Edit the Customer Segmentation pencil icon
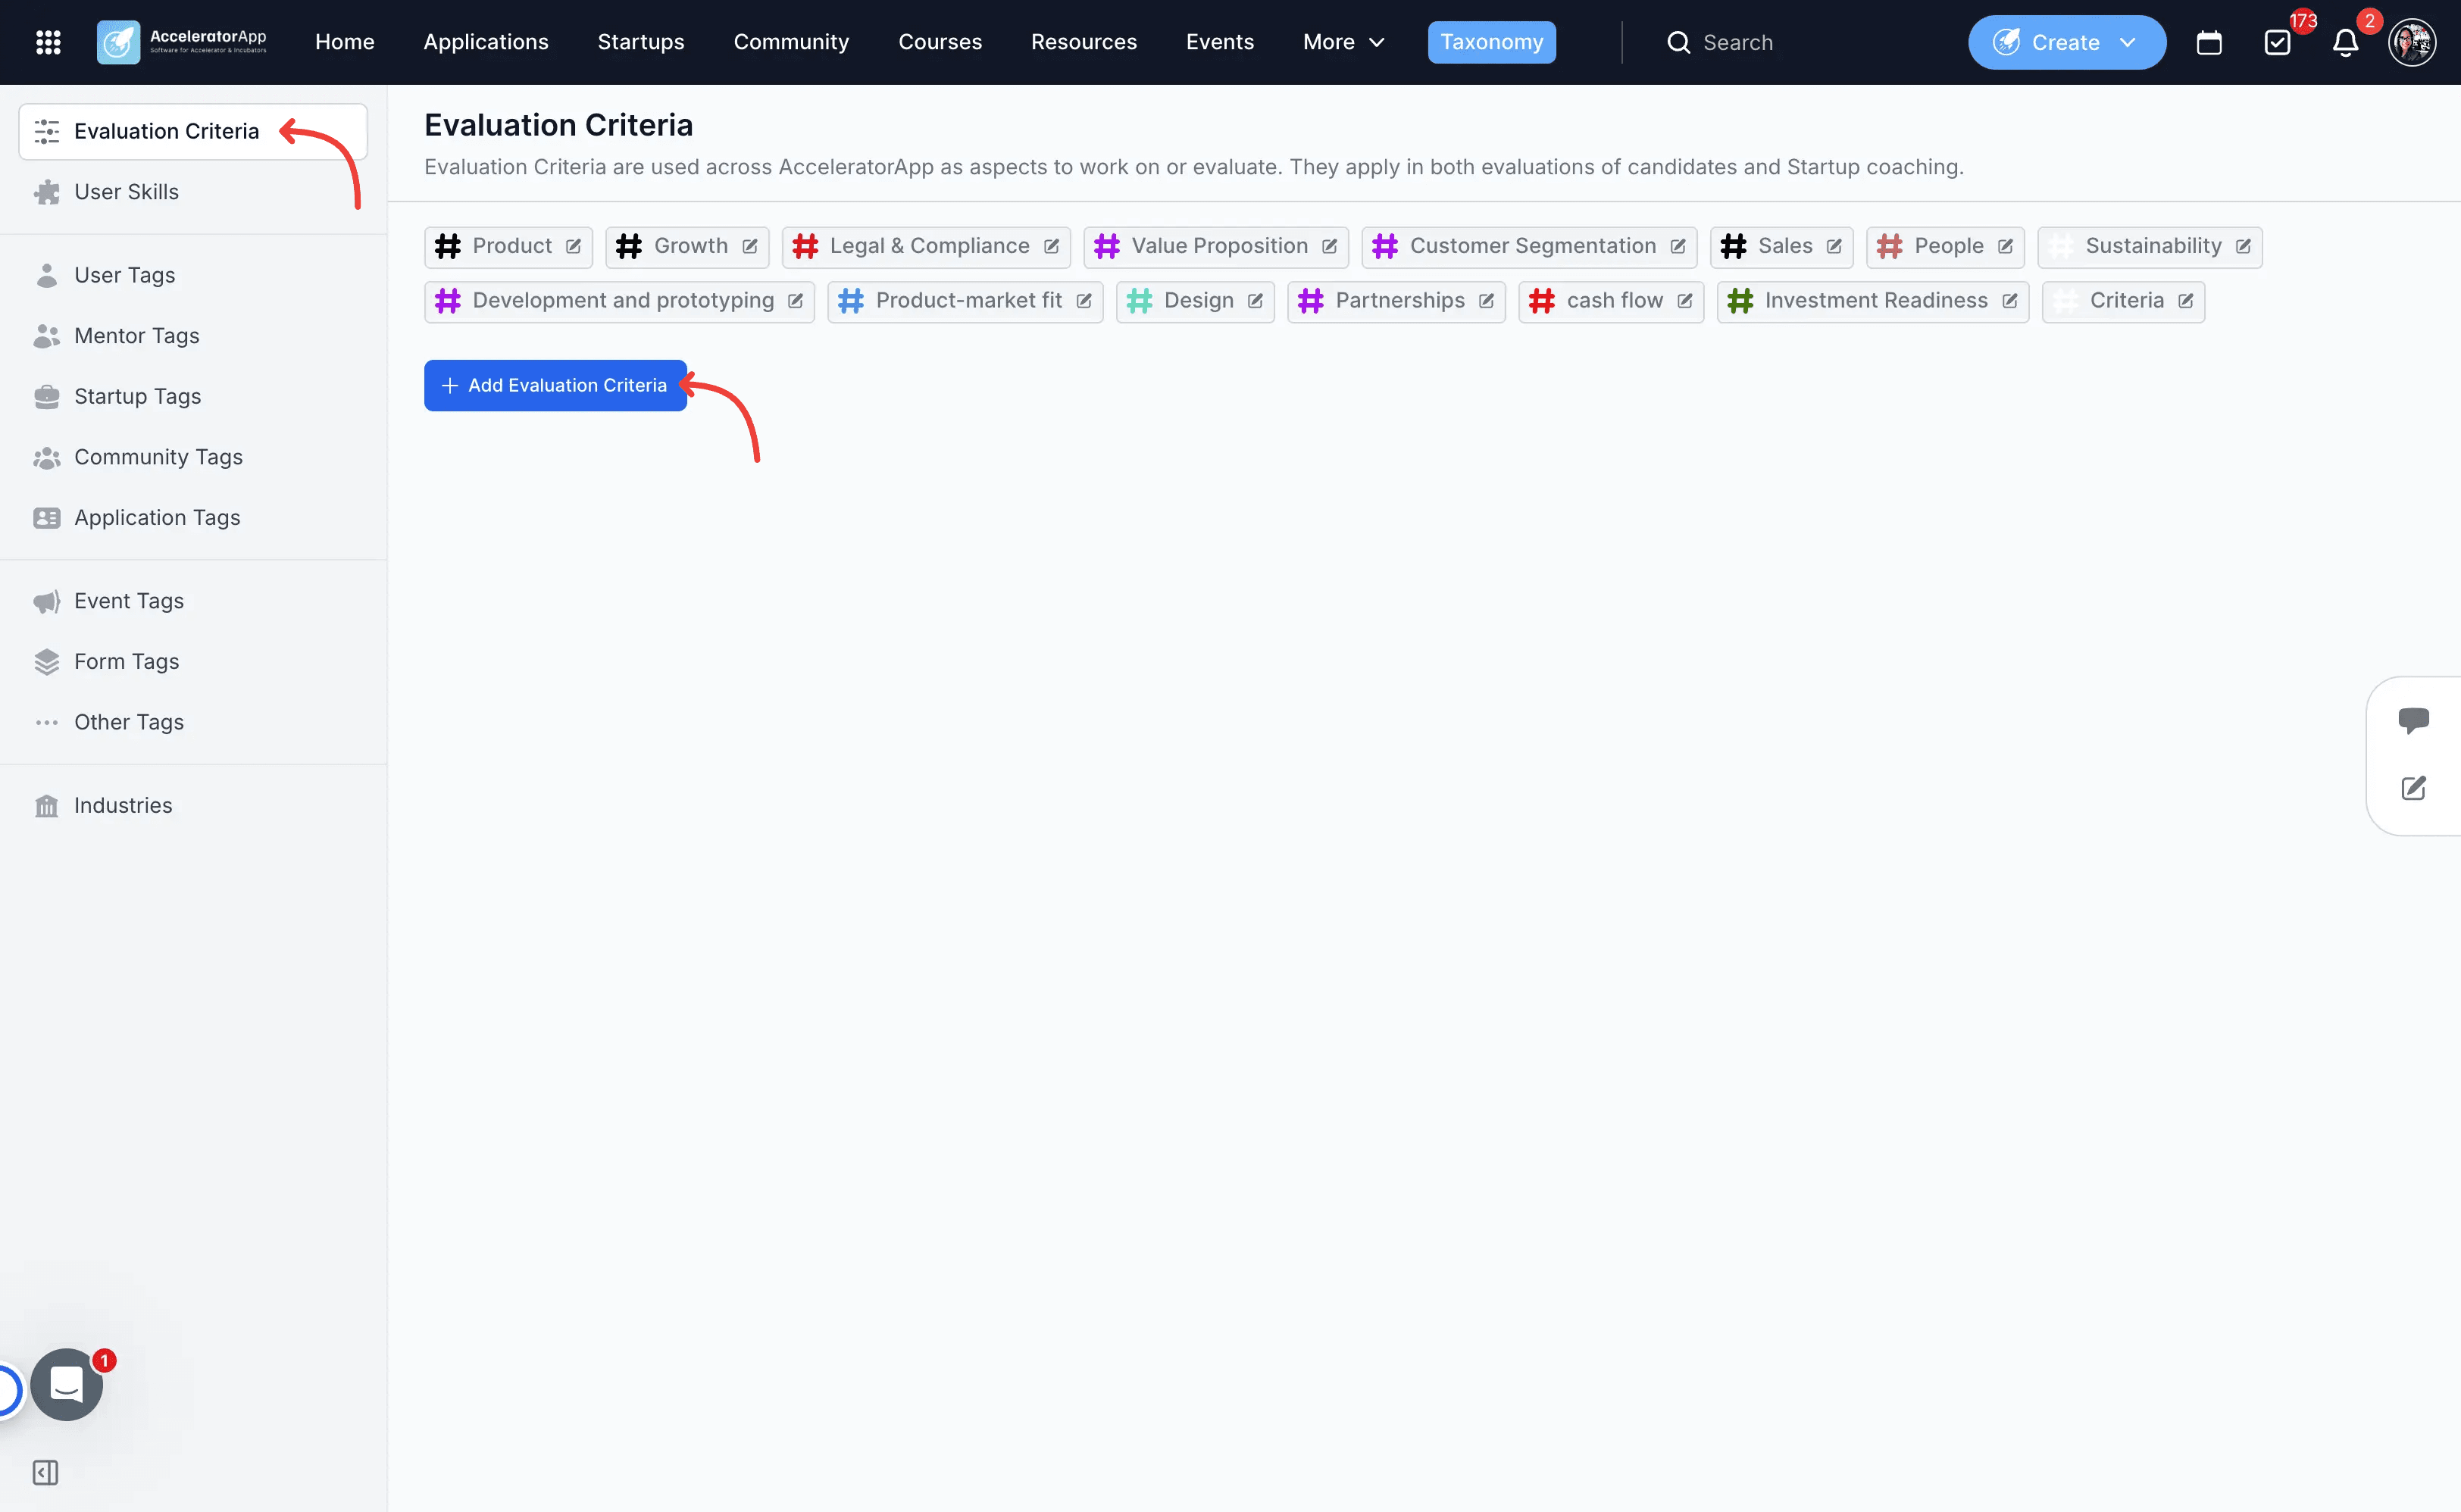 coord(1678,246)
